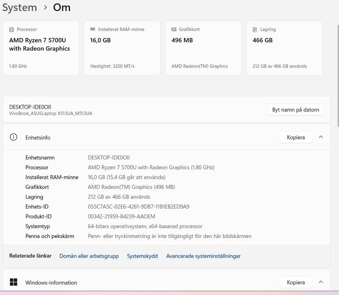
Task: Click the Grafikkort graphics card icon
Action: [174, 29]
